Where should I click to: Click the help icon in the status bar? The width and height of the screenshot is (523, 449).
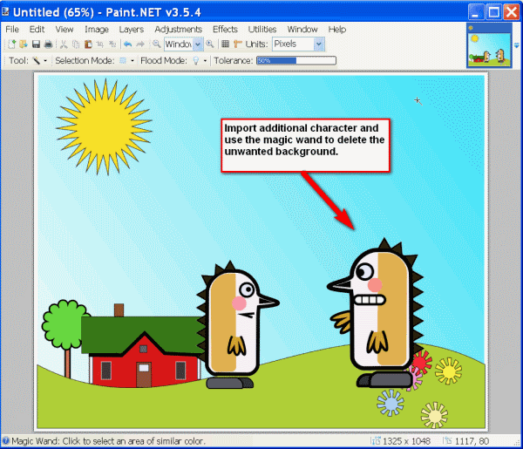coord(6,441)
